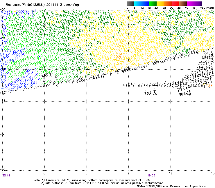The image size is (215, 188).
Task: Click the gray 0-5 knots color swatch
Action: tap(130, 3)
